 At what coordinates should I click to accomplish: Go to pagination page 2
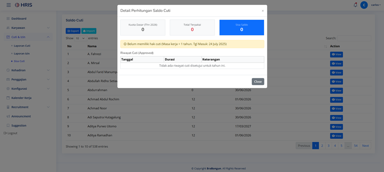322,146
